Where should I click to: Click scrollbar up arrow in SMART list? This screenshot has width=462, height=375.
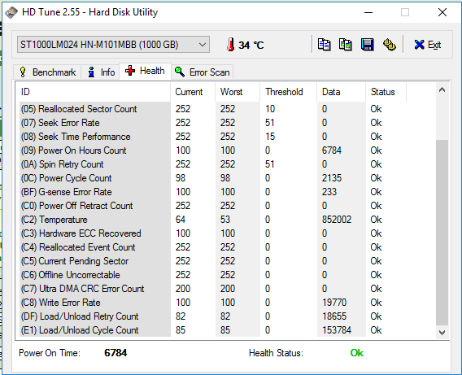click(x=442, y=89)
